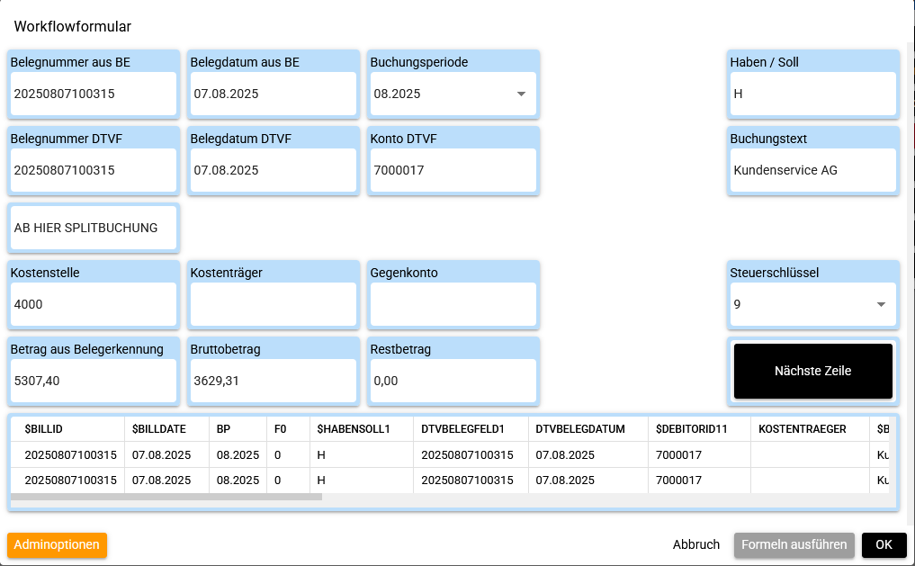Select the second table row's $DEBITORID11 cell

[698, 481]
